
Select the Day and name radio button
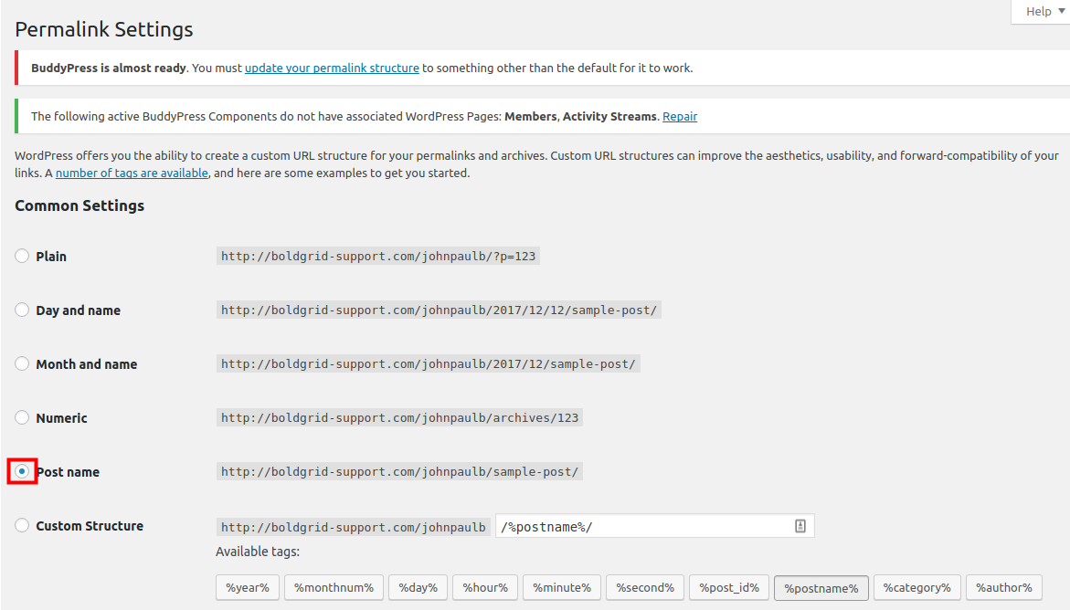22,310
